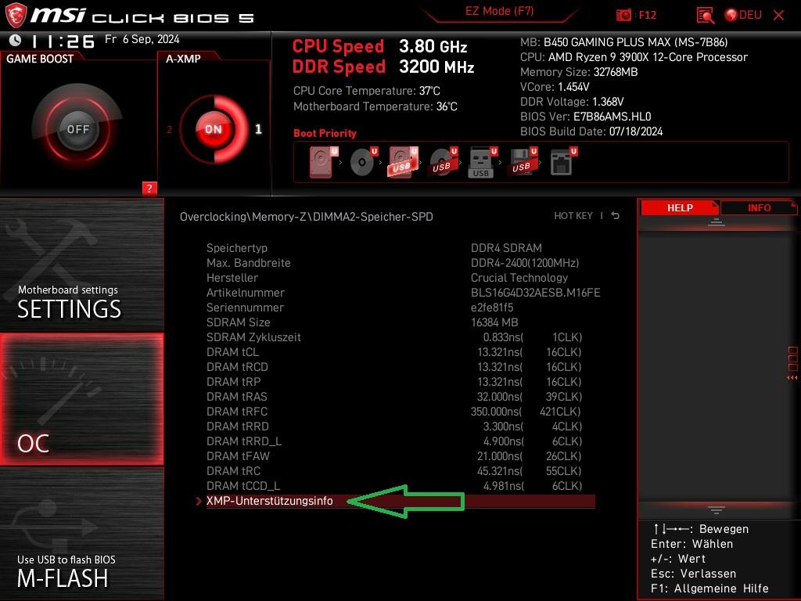Click the Boot Priority label
Screen dimensions: 801x601
[325, 133]
